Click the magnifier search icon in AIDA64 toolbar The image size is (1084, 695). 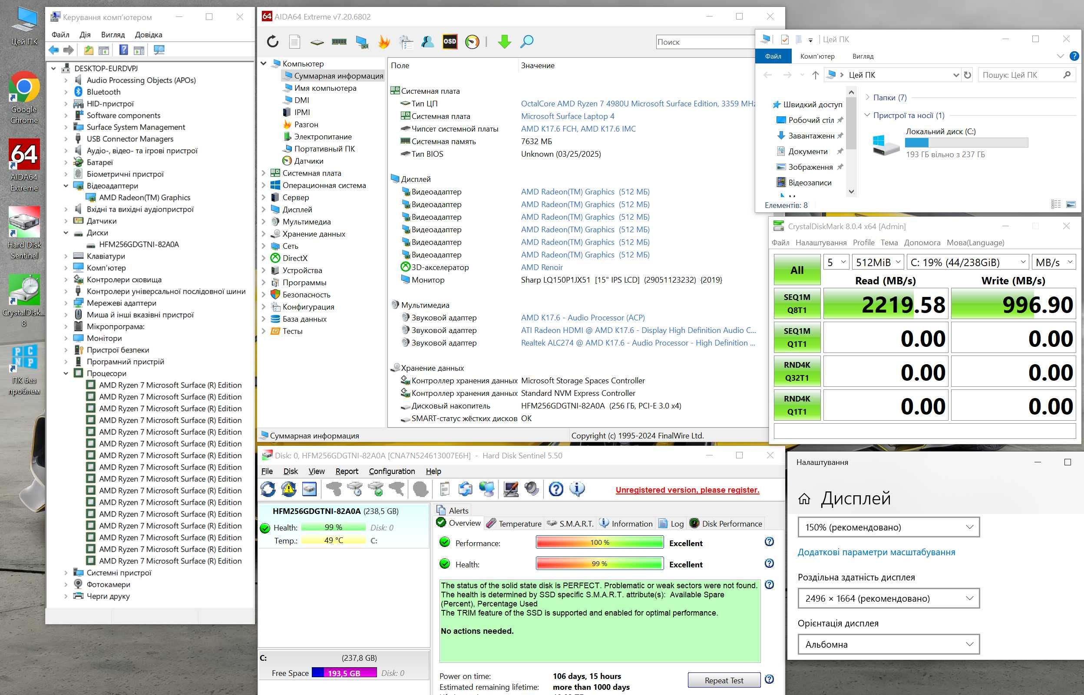tap(526, 42)
